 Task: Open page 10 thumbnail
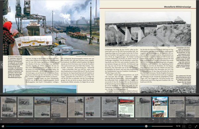(93, 107)
